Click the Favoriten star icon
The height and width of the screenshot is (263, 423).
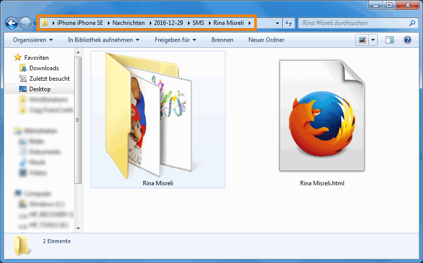18,57
